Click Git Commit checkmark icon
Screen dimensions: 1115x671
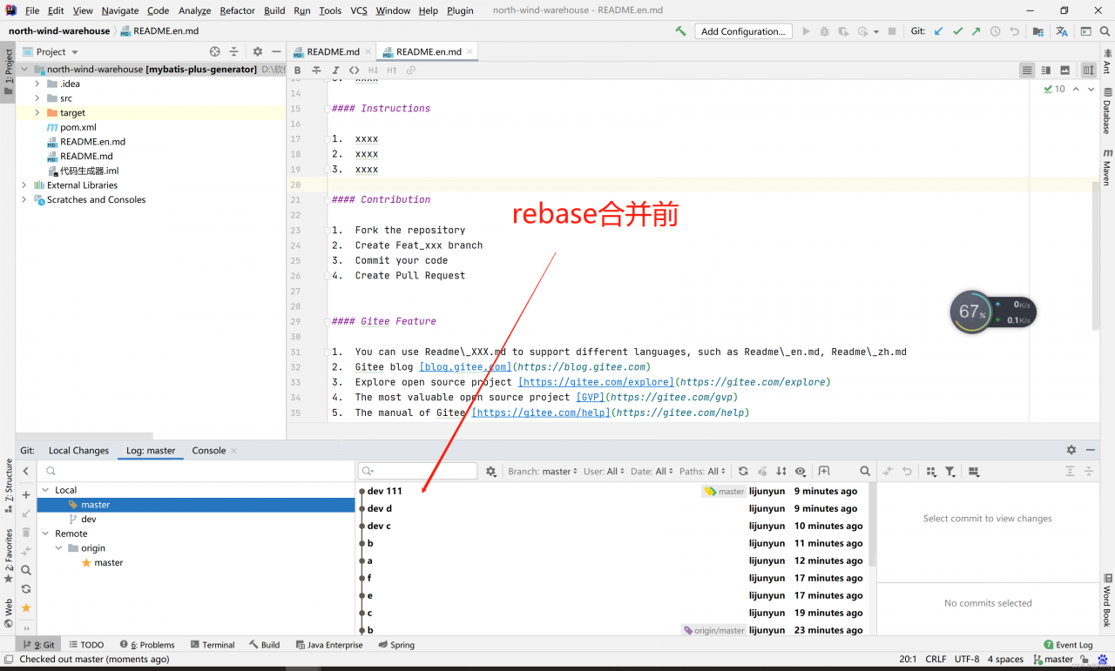tap(957, 31)
